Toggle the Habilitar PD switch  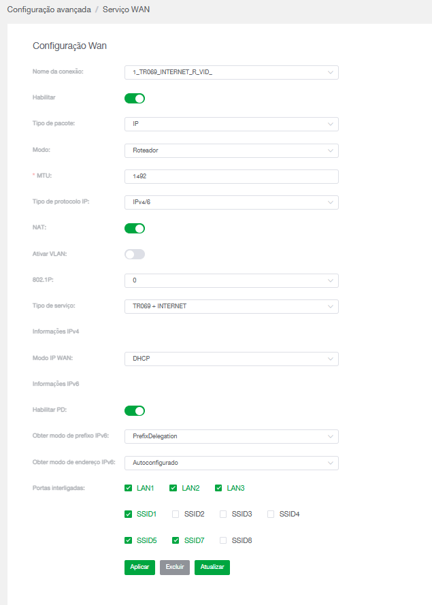(x=135, y=410)
